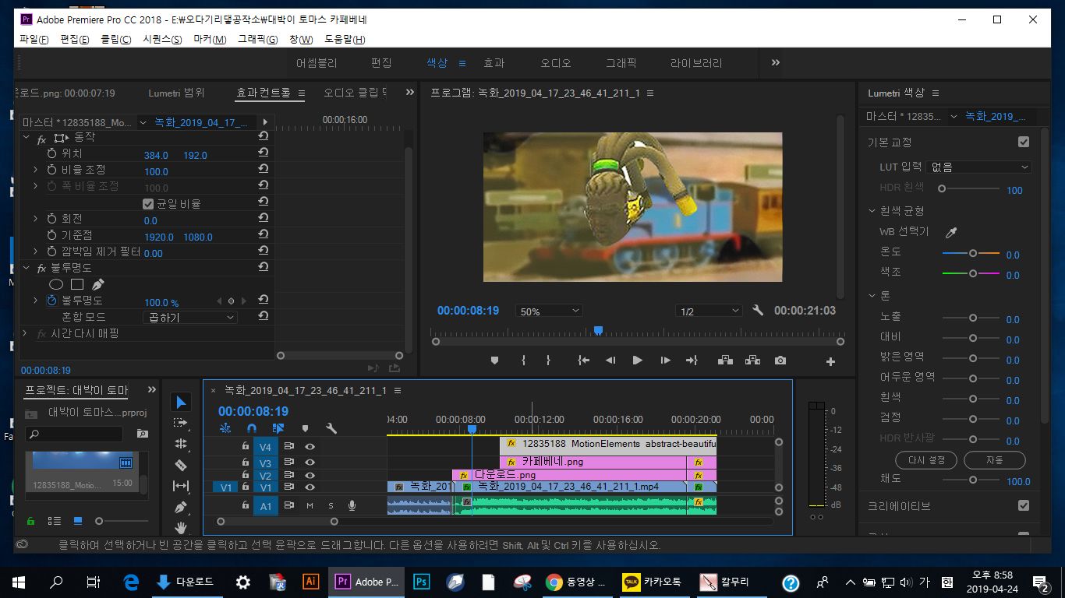The width and height of the screenshot is (1065, 598).
Task: Switch to 오디오 workspace tab
Action: coord(556,63)
